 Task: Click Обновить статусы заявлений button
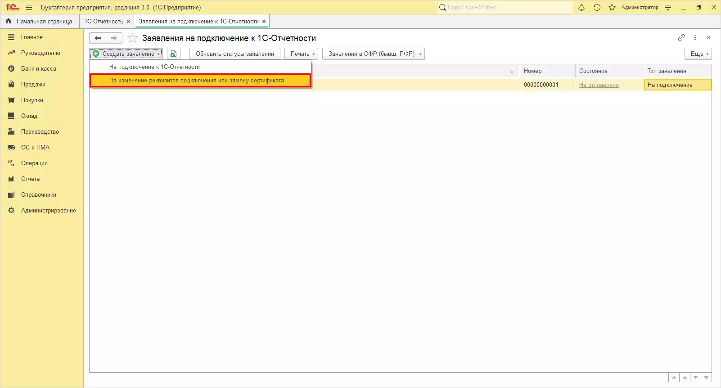tap(235, 54)
